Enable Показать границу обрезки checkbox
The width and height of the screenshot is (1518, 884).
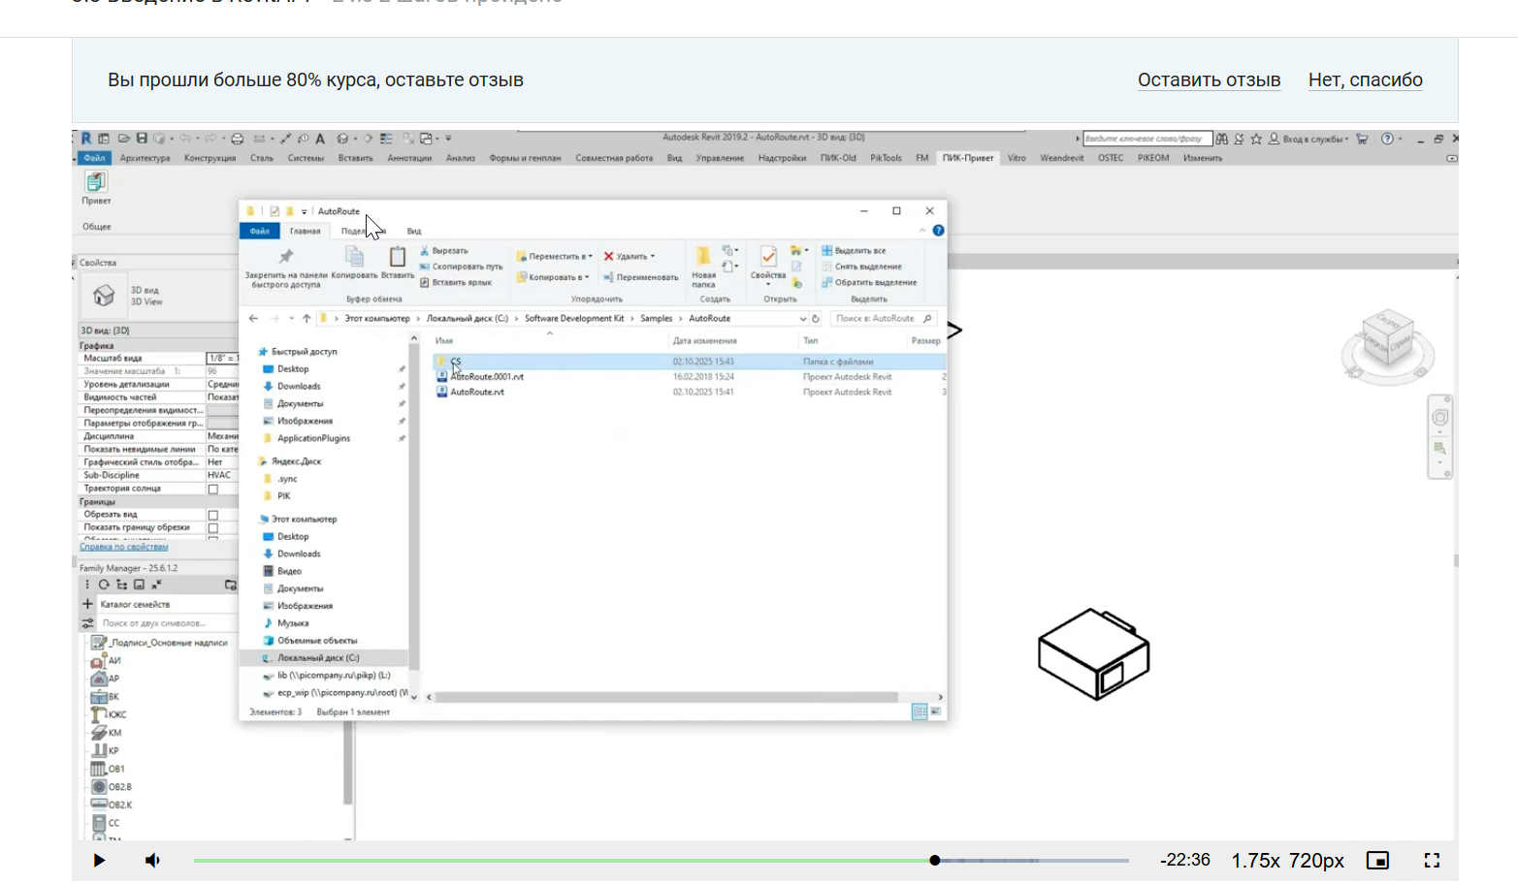(x=213, y=528)
